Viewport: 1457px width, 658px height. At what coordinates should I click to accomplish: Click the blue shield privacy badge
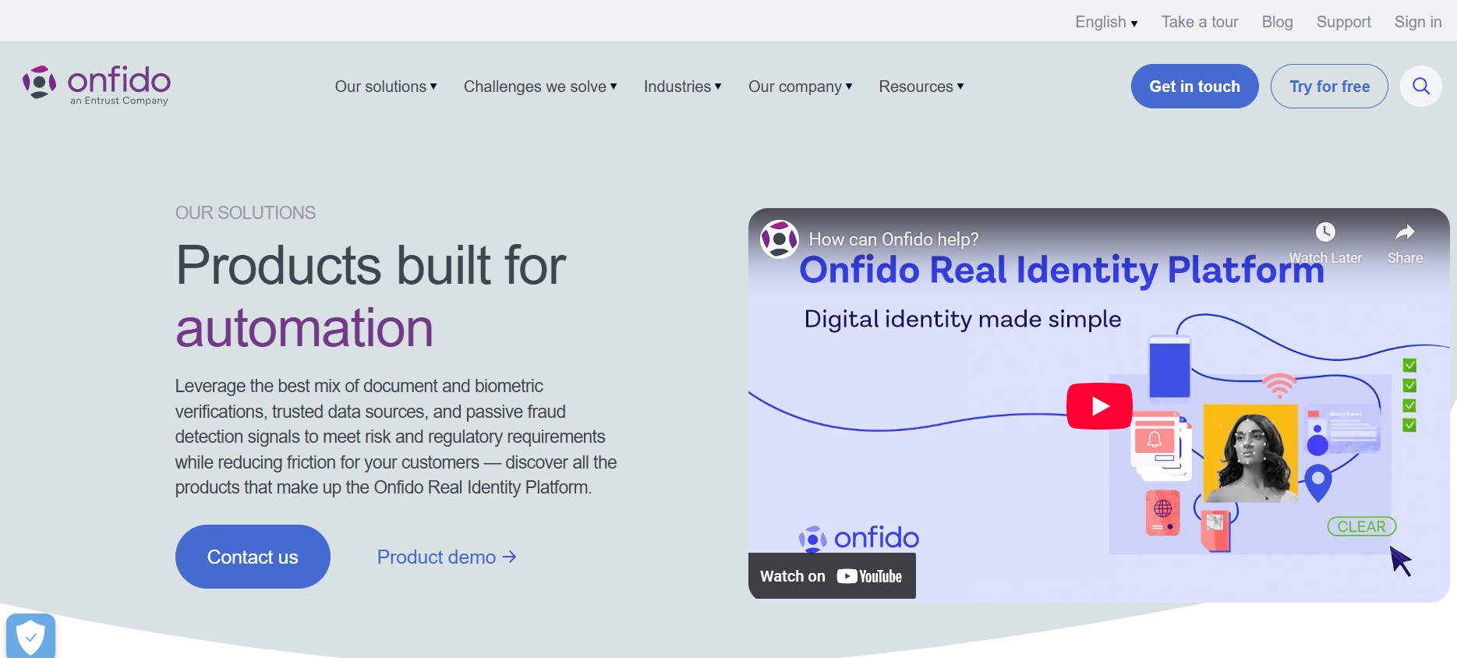30,636
